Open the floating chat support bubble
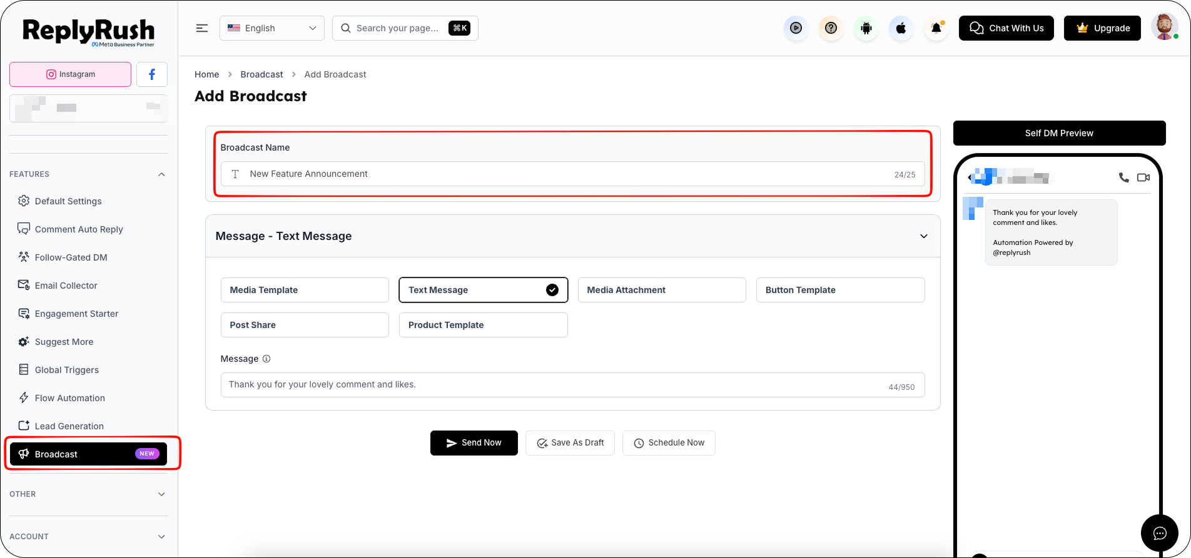The image size is (1191, 558). (1160, 533)
